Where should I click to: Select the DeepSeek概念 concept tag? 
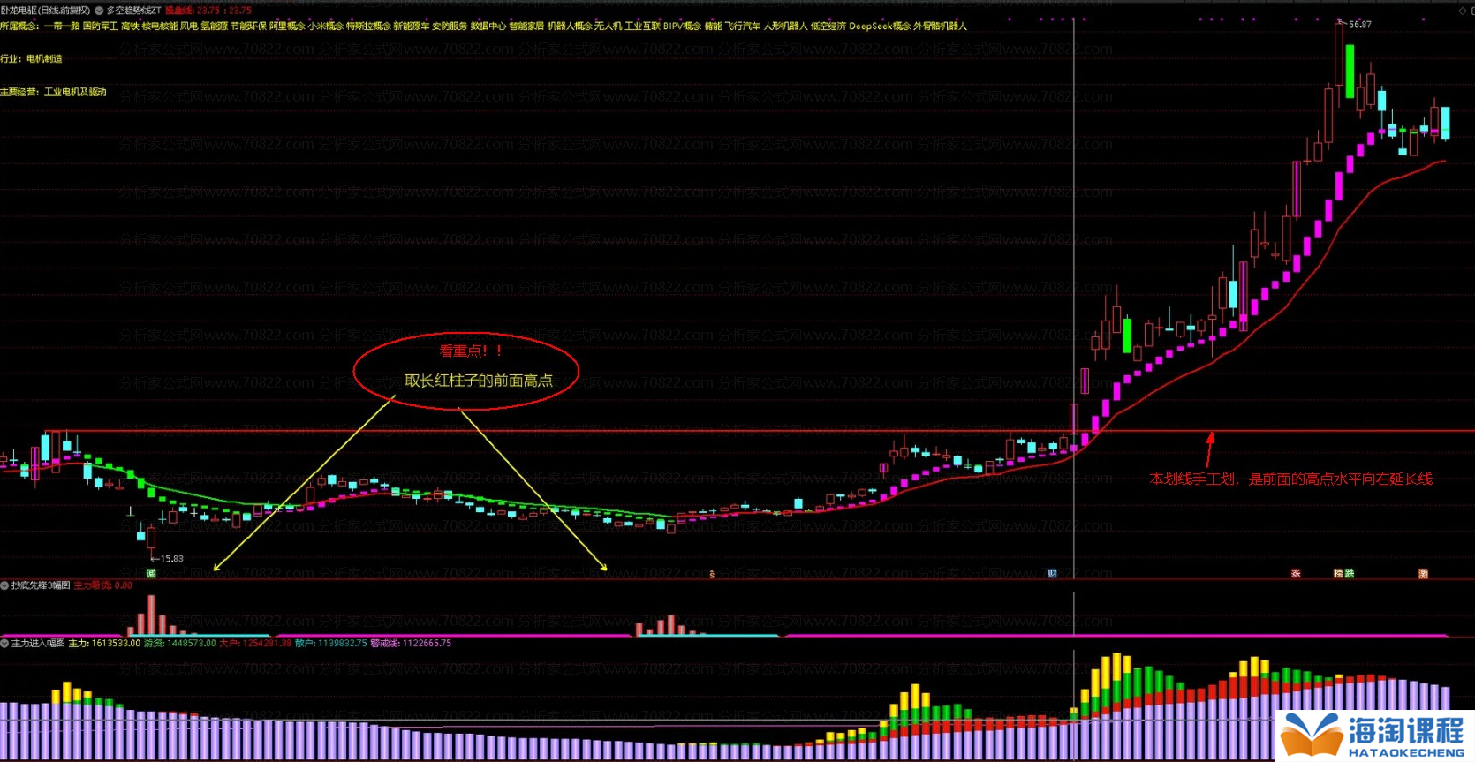coord(879,26)
